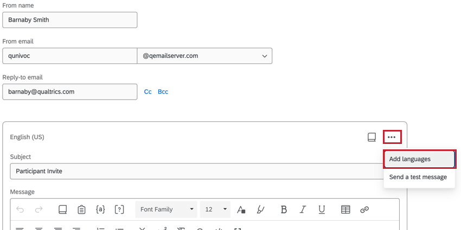Click the Cc link
Screen dimensions: 461x230
tap(148, 92)
